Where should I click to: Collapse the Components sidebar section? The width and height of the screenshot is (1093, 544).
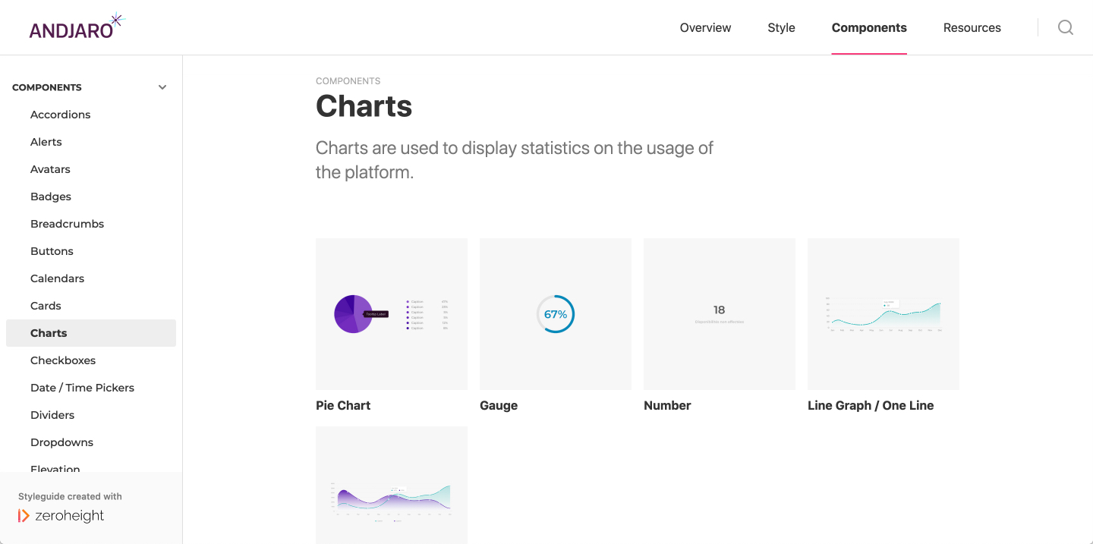click(162, 87)
